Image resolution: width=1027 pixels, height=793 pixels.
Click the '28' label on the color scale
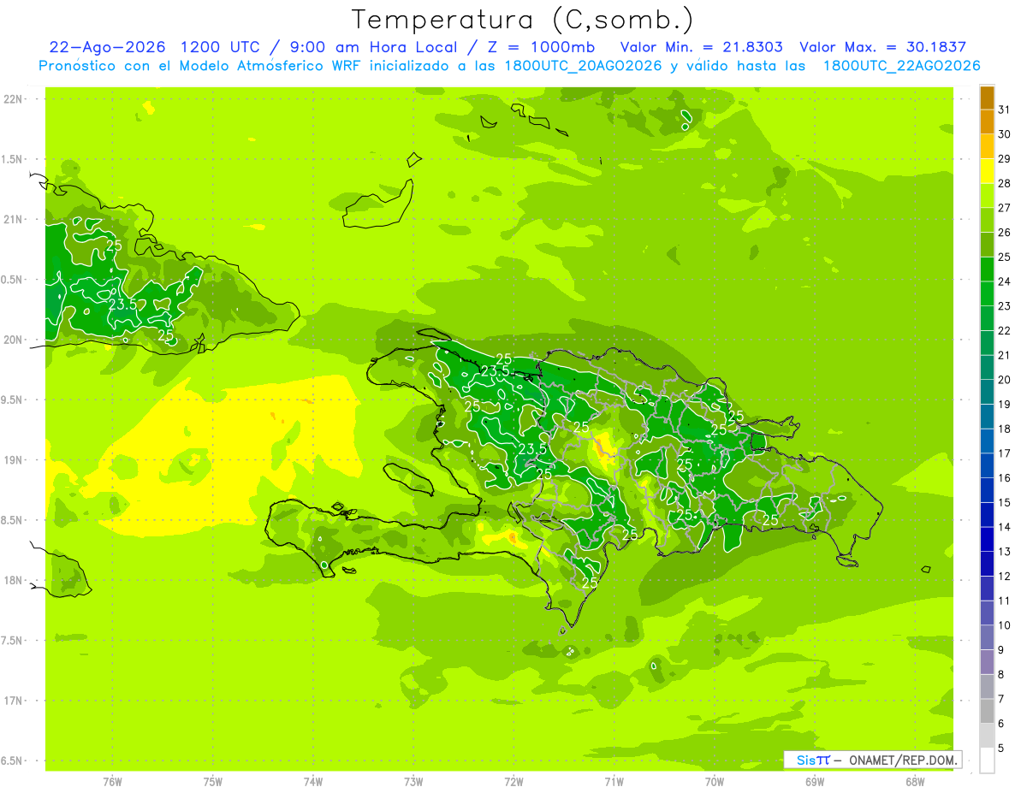pos(1004,183)
